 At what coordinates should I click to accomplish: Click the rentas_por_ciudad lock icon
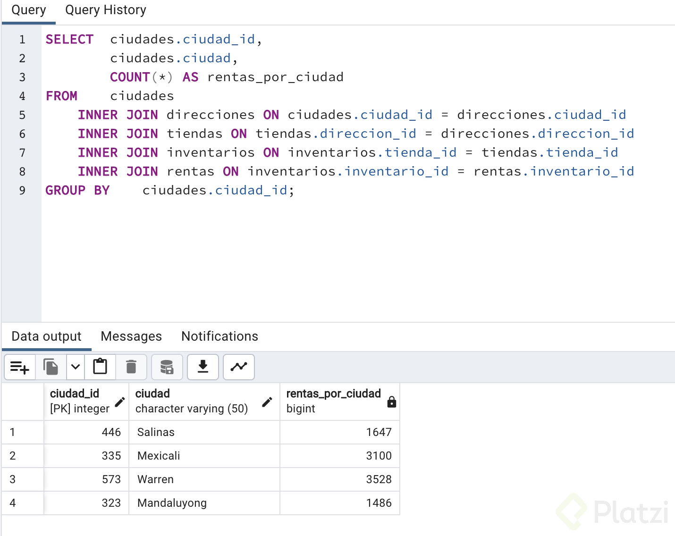pos(391,402)
